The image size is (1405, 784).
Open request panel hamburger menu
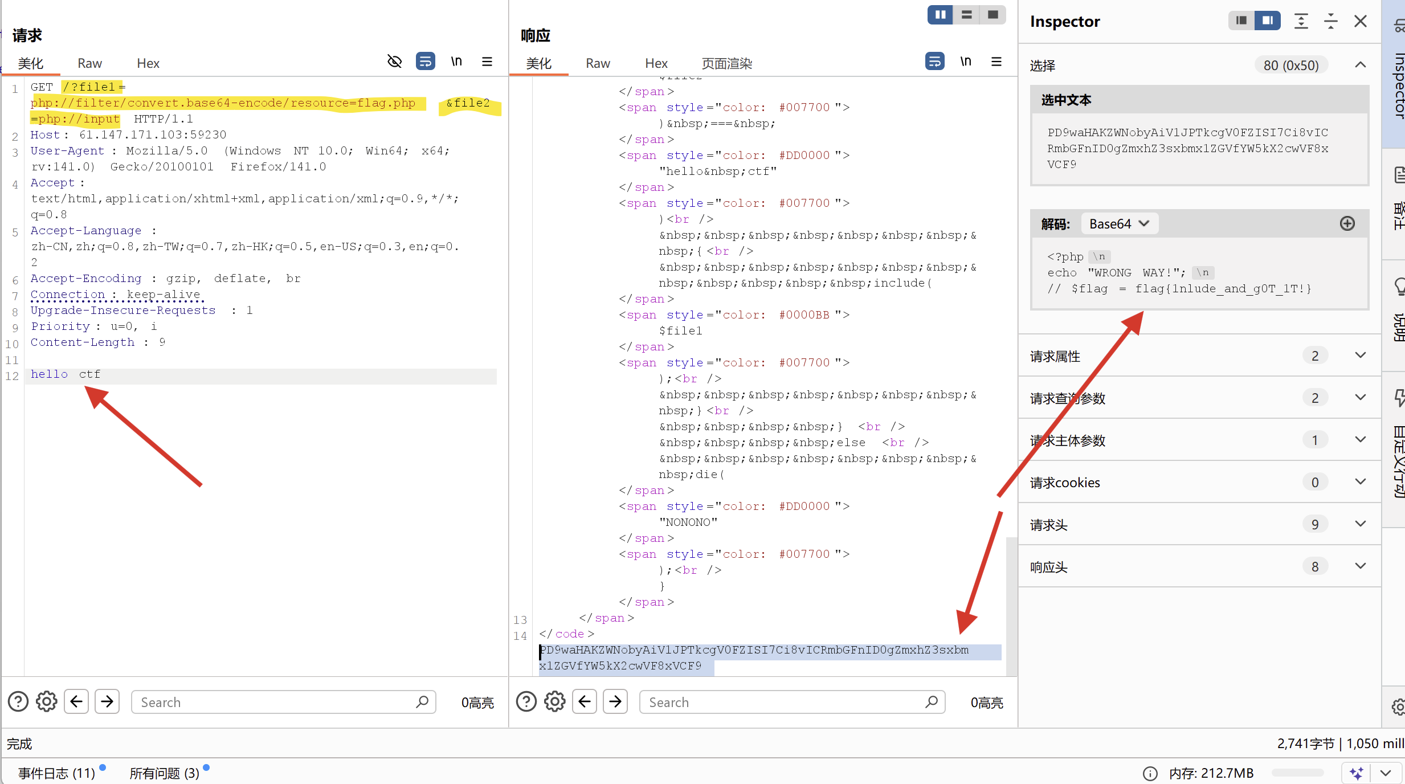[x=487, y=62]
